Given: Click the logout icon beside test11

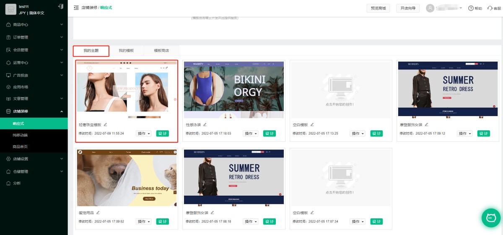Looking at the screenshot, I should (61, 6).
